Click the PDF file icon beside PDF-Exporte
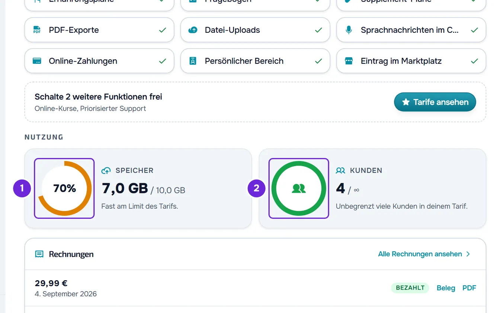500x313 pixels. pyautogui.click(x=37, y=30)
